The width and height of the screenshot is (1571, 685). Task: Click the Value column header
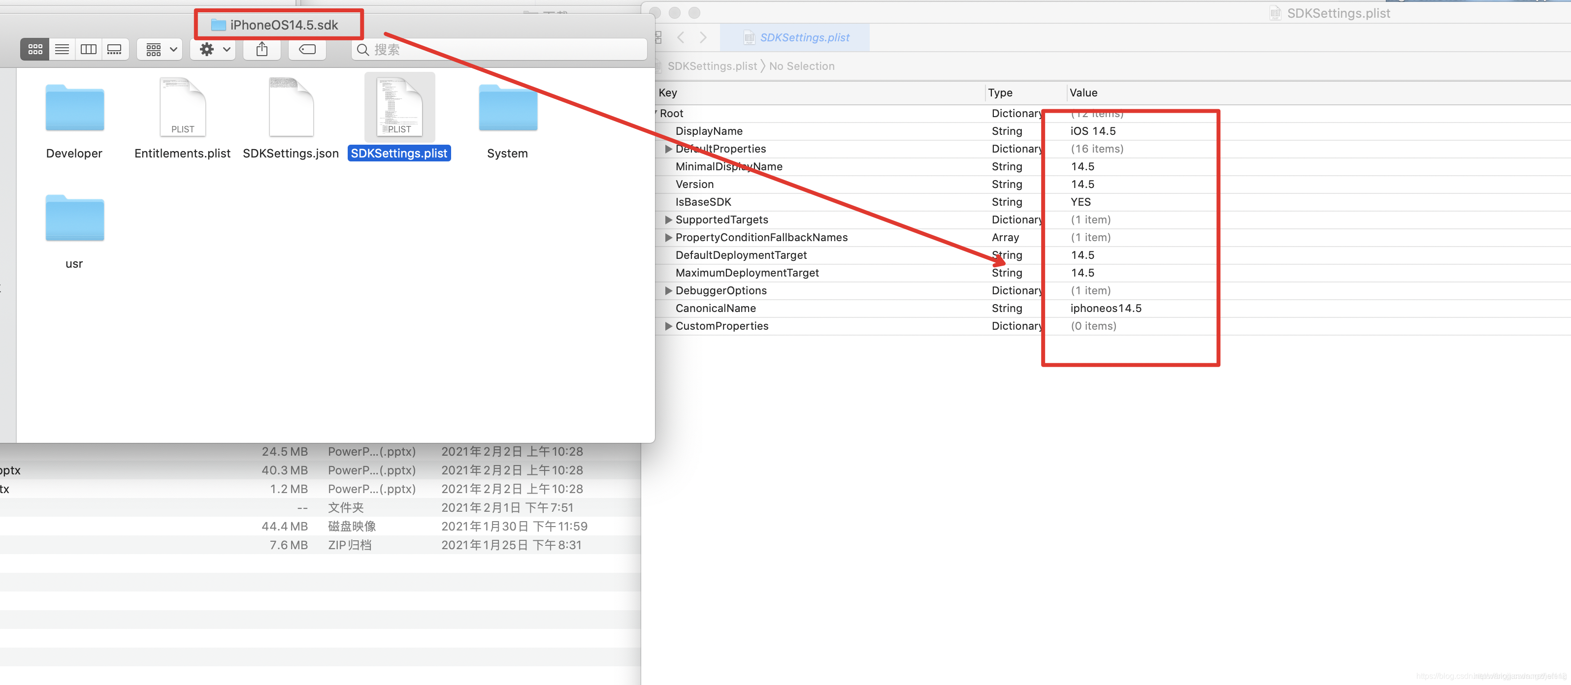tap(1083, 93)
